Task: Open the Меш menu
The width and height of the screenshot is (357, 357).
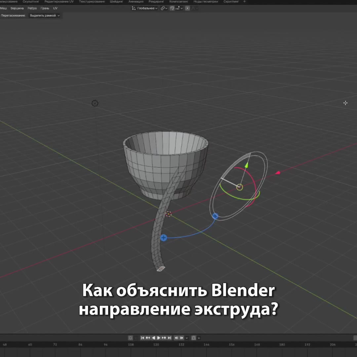Action: 3,8
